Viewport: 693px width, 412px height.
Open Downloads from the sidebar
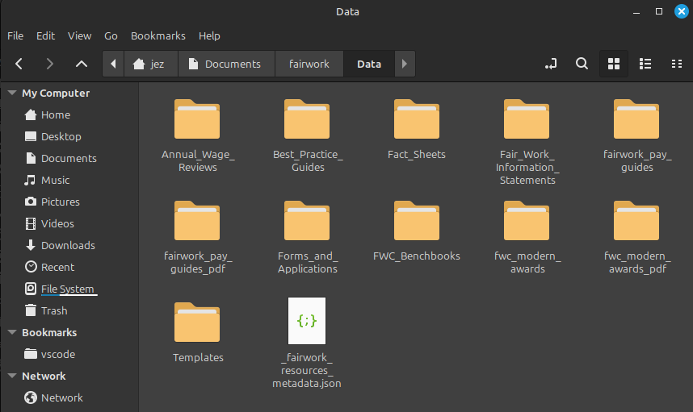point(68,245)
